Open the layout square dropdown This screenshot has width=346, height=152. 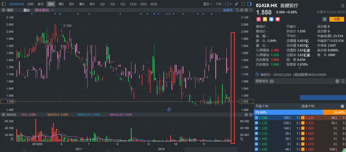coord(228,4)
